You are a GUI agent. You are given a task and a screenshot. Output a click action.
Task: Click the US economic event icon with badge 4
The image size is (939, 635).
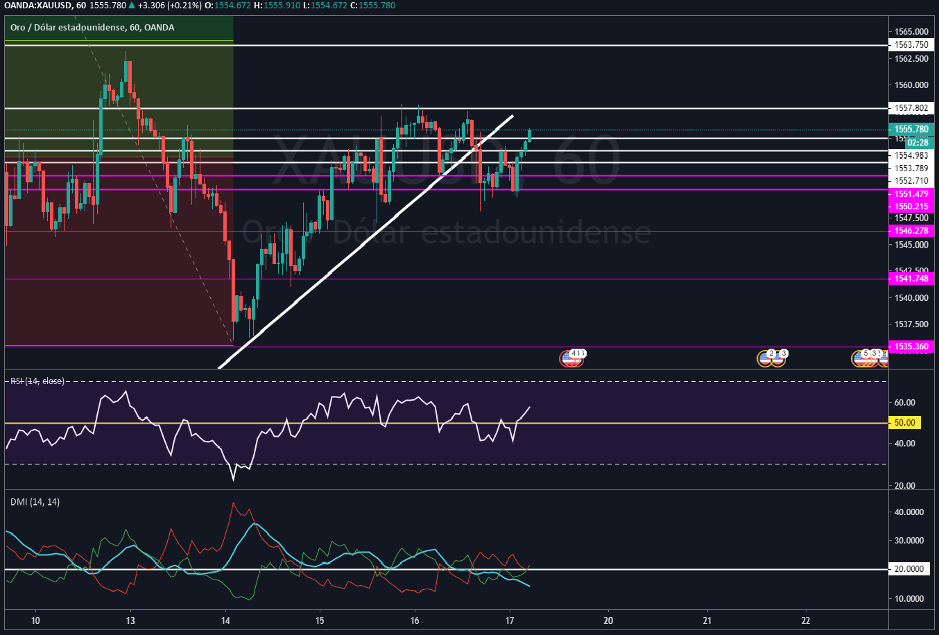570,358
